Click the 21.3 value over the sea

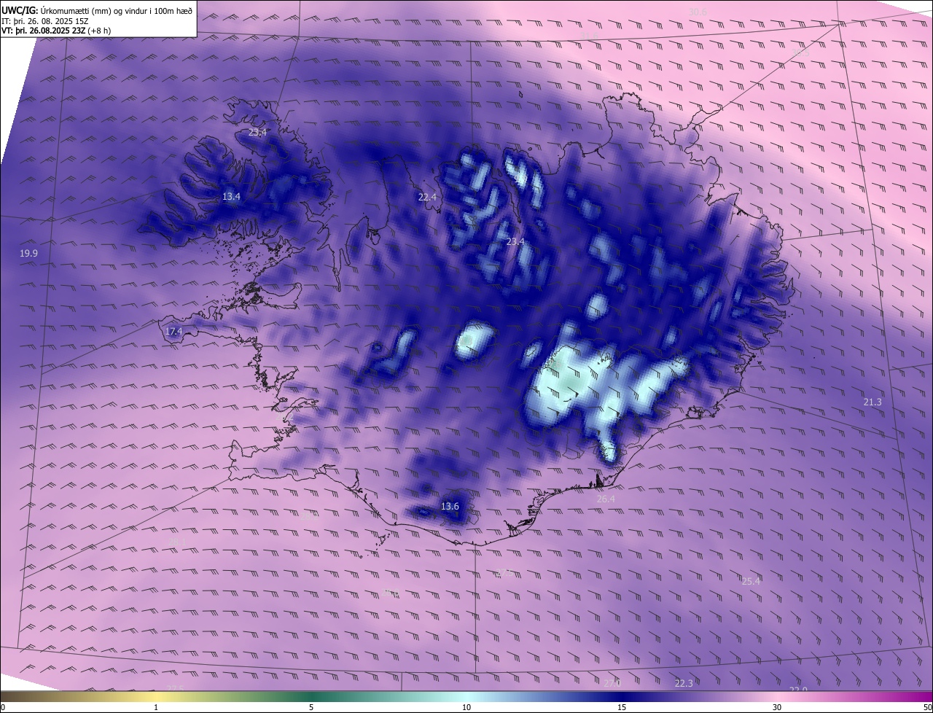pos(873,402)
